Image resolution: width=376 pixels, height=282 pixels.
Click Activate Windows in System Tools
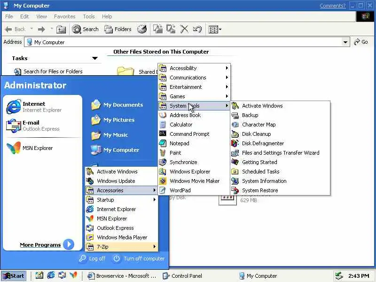click(280, 106)
